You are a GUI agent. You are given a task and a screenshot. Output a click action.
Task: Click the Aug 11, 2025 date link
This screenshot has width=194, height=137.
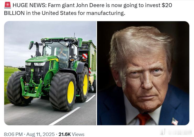(40, 134)
